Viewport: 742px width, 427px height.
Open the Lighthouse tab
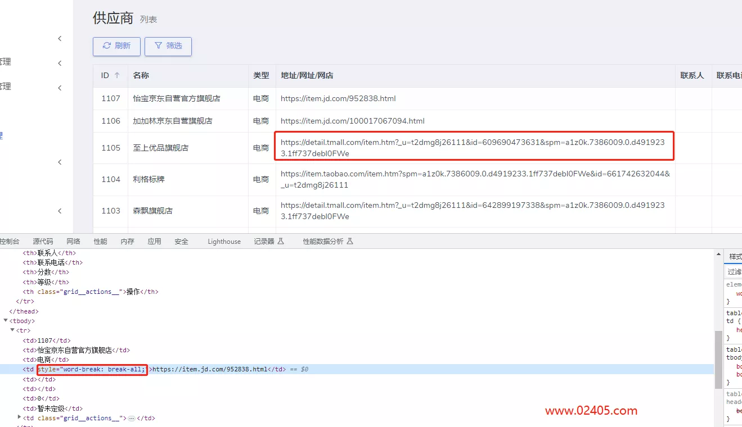tap(224, 242)
